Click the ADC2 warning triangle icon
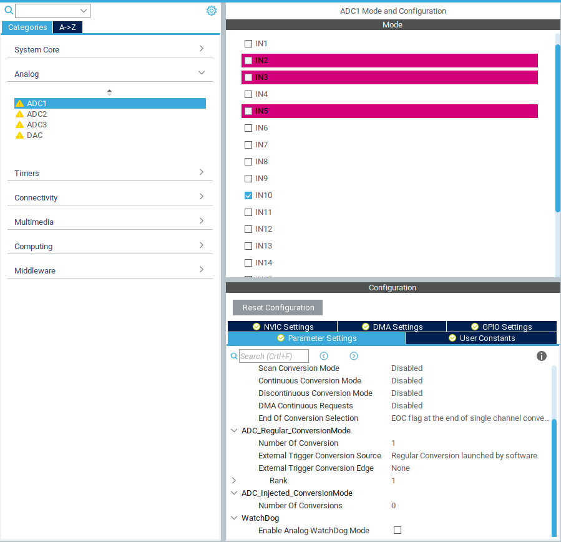Screen dimensions: 561x542 pos(20,114)
